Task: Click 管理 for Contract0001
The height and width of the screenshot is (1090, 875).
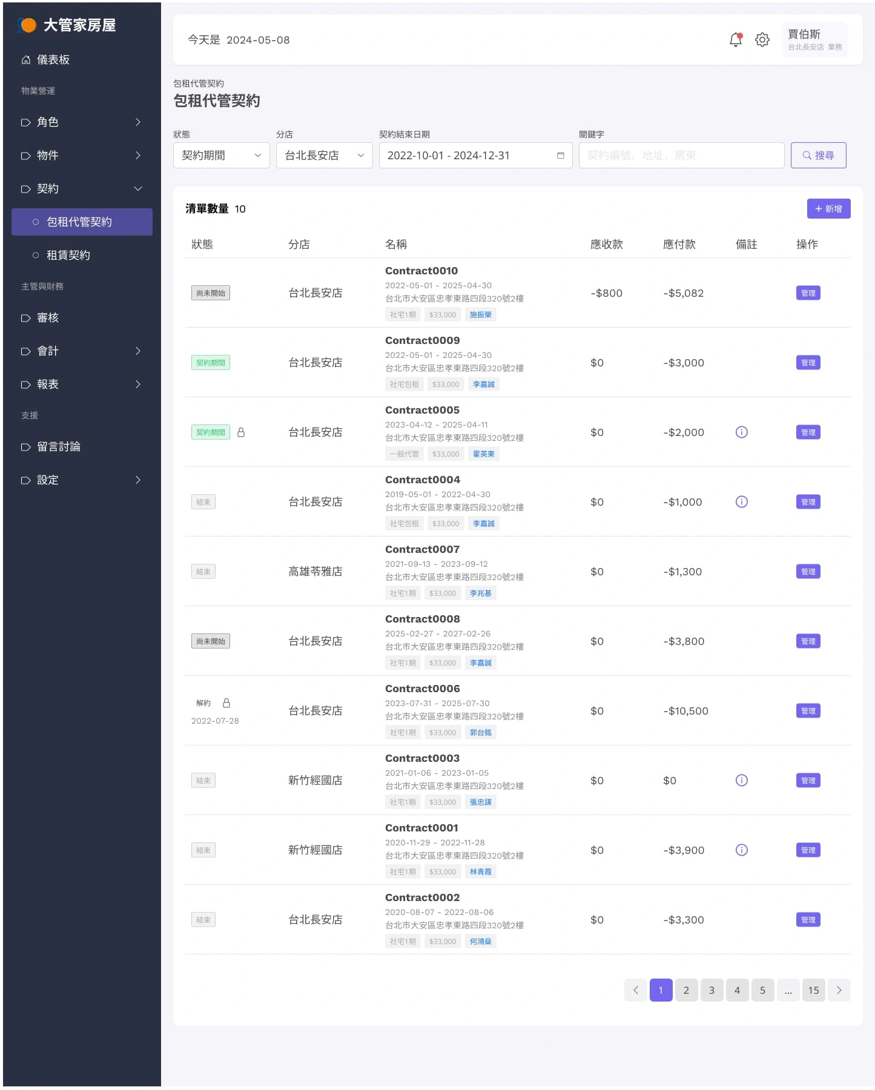Action: [x=808, y=850]
